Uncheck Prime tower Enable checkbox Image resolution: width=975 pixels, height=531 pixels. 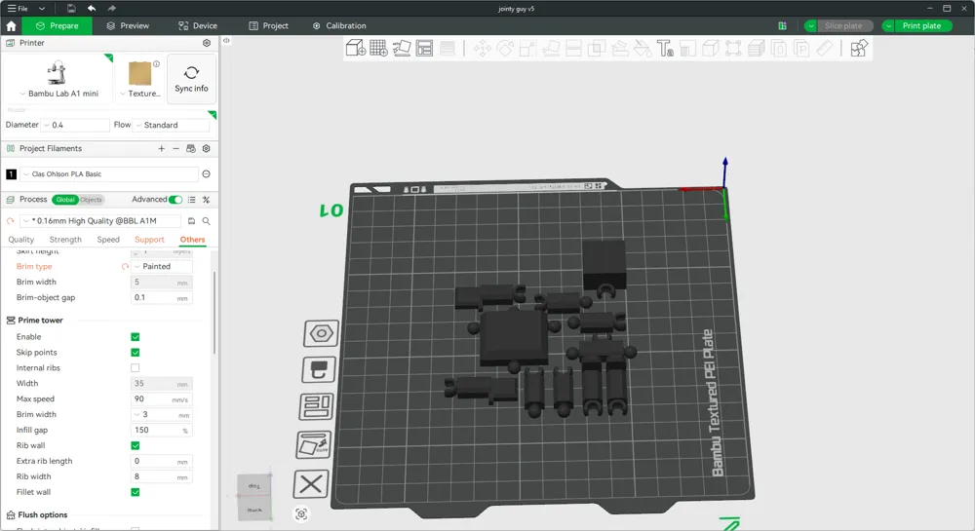point(135,336)
